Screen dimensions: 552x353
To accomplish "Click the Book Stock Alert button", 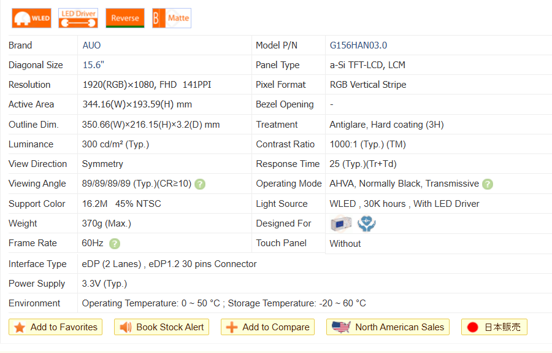I will coord(162,327).
